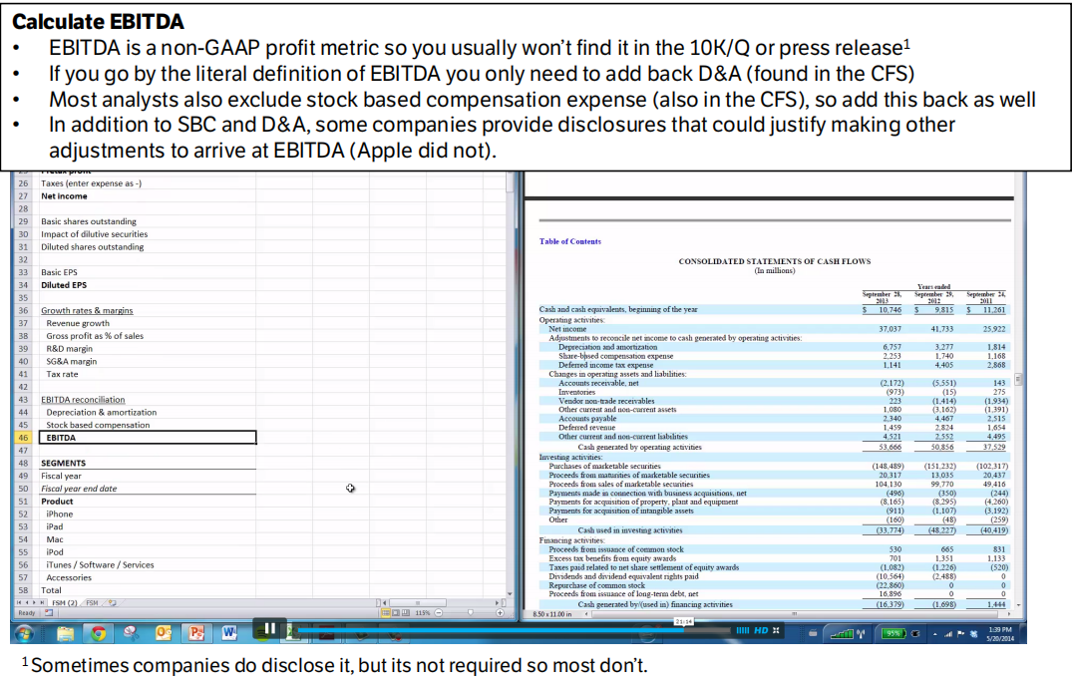1075x686 pixels.
Task: Select Normal view in Excel status bar
Action: pyautogui.click(x=385, y=612)
